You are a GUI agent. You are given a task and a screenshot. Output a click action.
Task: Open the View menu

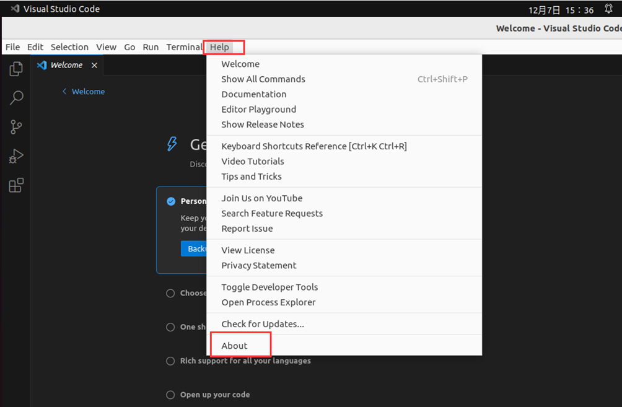(107, 47)
